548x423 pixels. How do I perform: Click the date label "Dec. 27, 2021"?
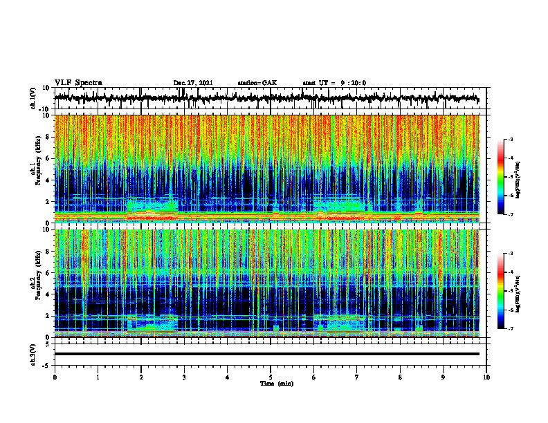193,83
